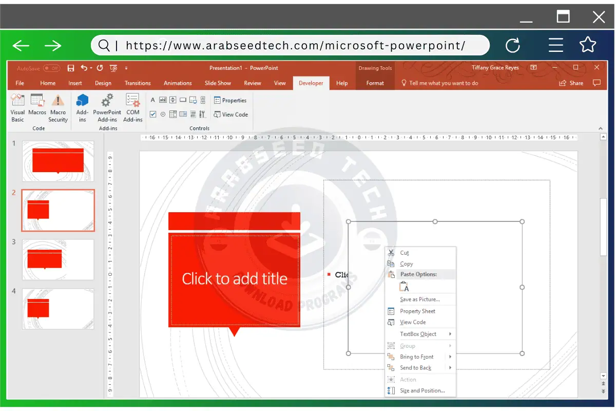This screenshot has height=411, width=616.
Task: Switch to the Animations ribbon tab
Action: (x=178, y=83)
